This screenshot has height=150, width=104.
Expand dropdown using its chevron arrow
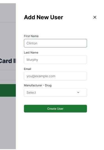78,92
